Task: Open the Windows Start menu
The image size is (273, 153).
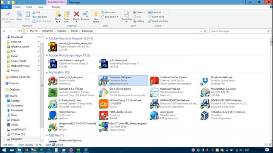Action: (4, 150)
